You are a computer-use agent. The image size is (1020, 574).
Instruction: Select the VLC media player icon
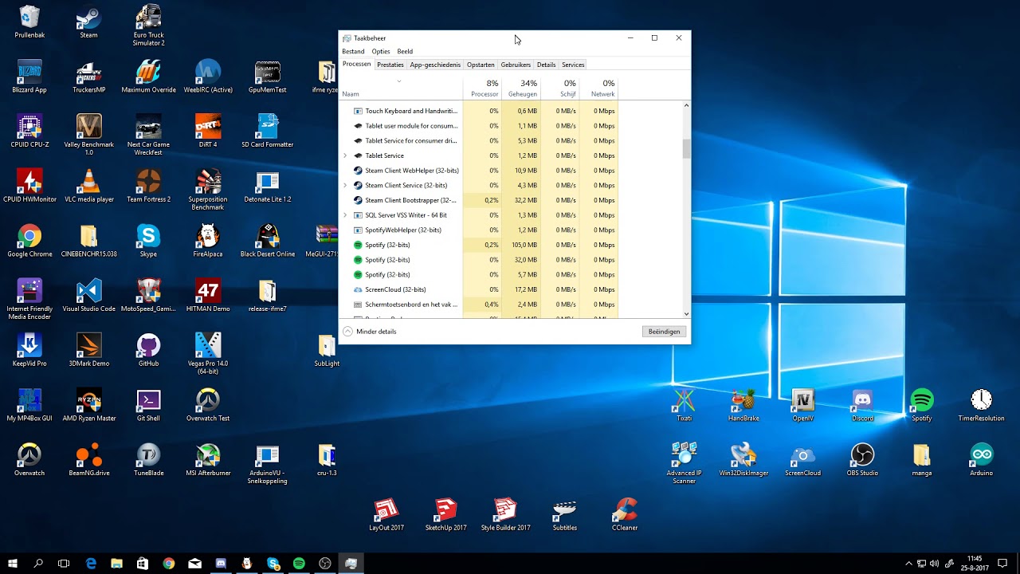coord(88,187)
